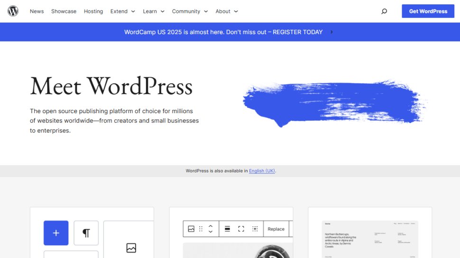Expand the Learn dropdown menu
This screenshot has height=258, width=460.
(x=154, y=11)
